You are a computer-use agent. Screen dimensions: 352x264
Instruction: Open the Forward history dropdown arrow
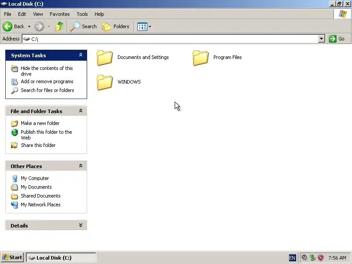coord(49,27)
